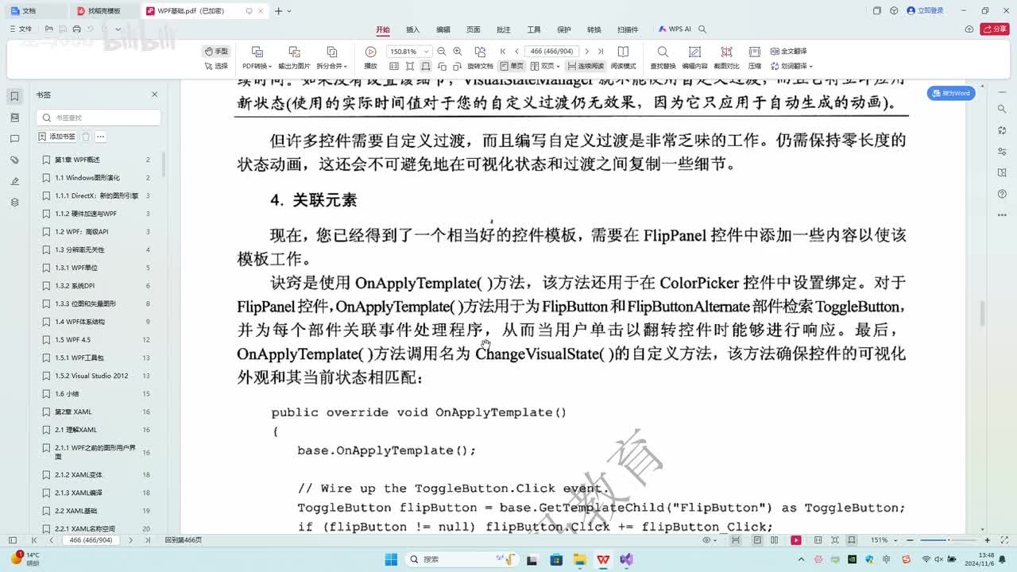Click the 转为Word convert button
The width and height of the screenshot is (1017, 572).
(x=951, y=93)
